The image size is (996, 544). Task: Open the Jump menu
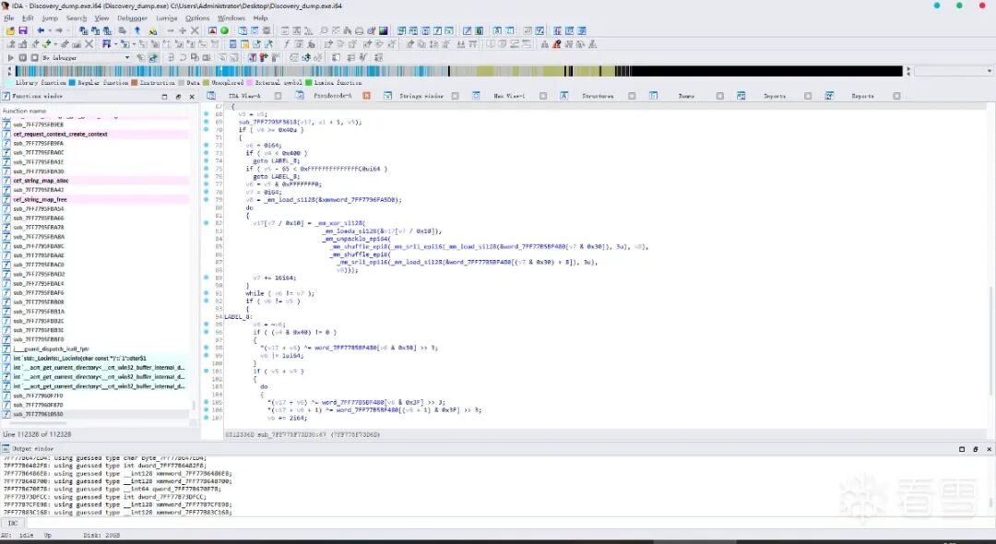pos(50,18)
